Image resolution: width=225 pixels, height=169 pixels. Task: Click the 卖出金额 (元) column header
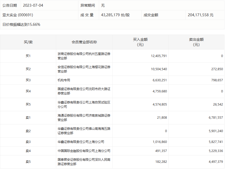pyautogui.click(x=196, y=42)
